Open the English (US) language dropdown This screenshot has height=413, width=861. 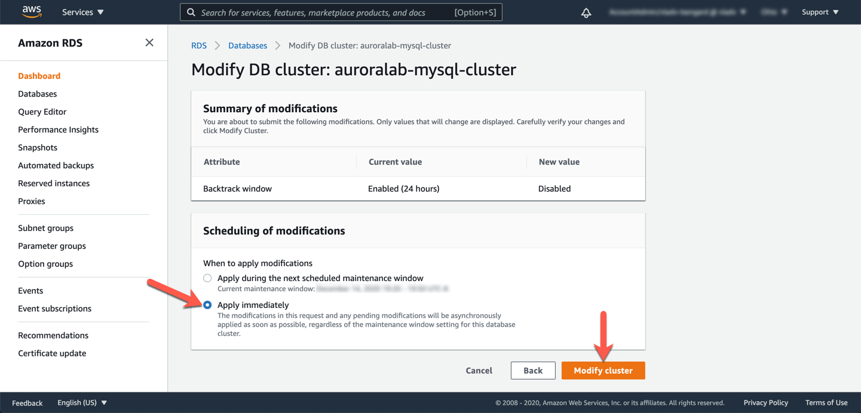(x=82, y=403)
